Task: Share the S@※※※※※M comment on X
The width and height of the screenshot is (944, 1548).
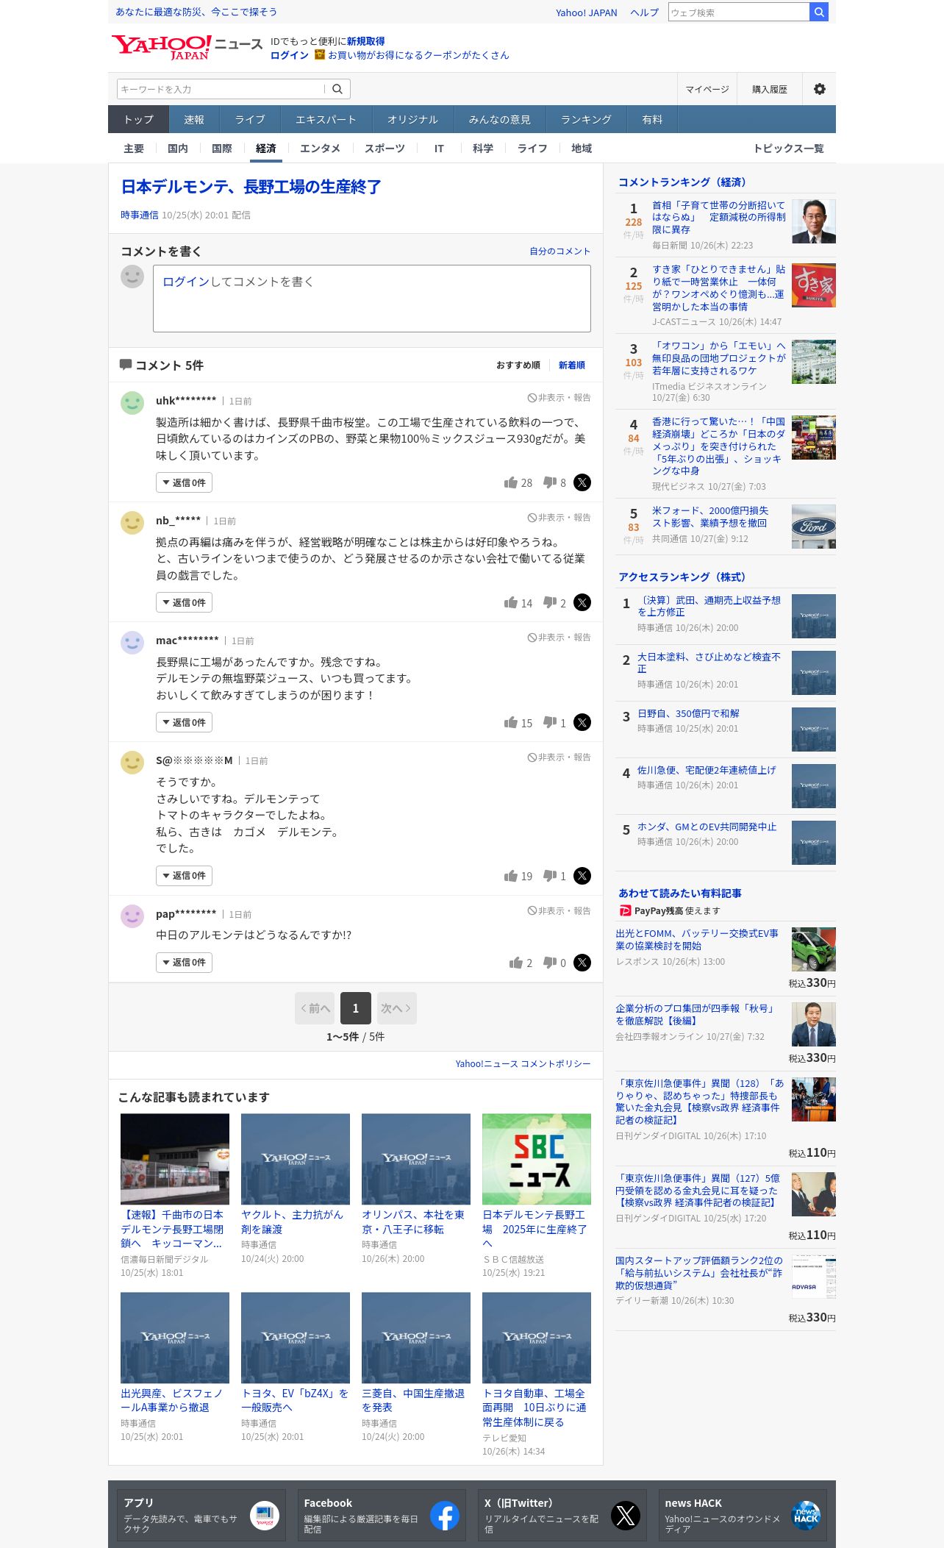Action: click(x=582, y=876)
